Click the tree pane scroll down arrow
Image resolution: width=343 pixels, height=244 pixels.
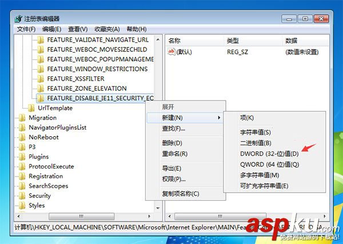click(158, 208)
